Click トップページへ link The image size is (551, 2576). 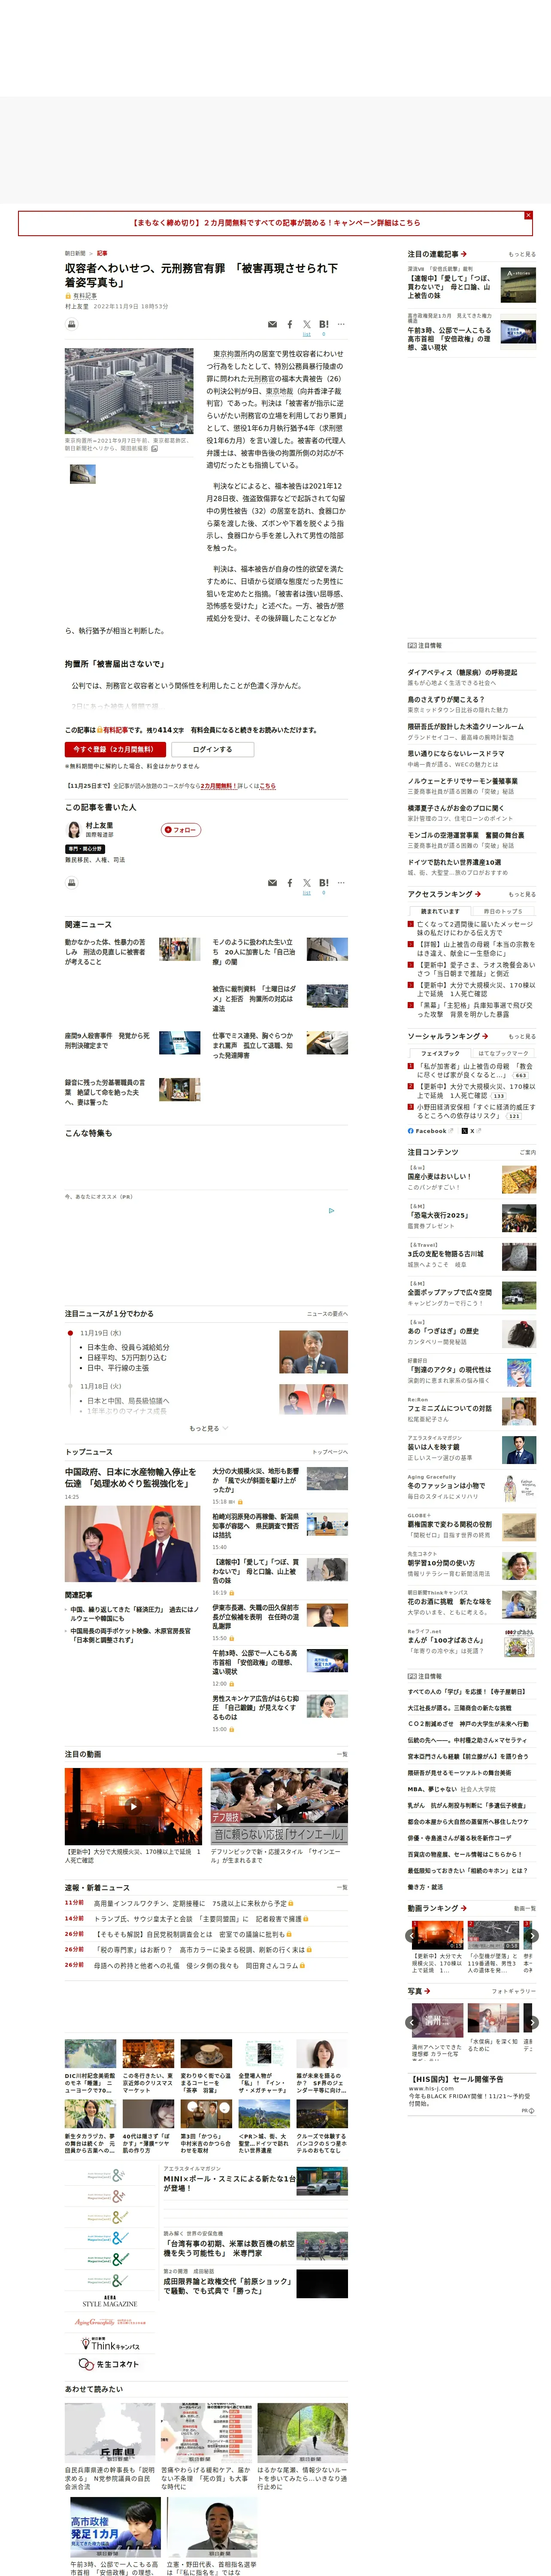(x=330, y=1452)
